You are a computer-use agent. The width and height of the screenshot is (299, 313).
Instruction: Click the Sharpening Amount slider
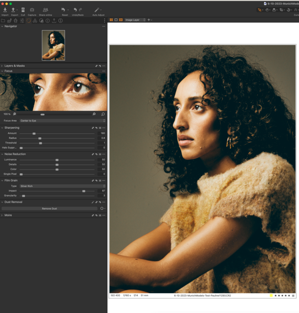pyautogui.click(x=57, y=133)
